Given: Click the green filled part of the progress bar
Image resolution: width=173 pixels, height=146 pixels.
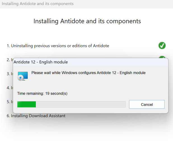Looking at the screenshot, I should coord(27,104).
